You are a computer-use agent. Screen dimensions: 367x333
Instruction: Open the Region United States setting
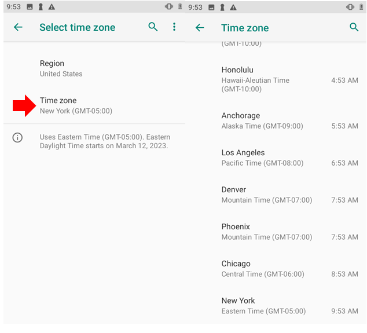94,68
